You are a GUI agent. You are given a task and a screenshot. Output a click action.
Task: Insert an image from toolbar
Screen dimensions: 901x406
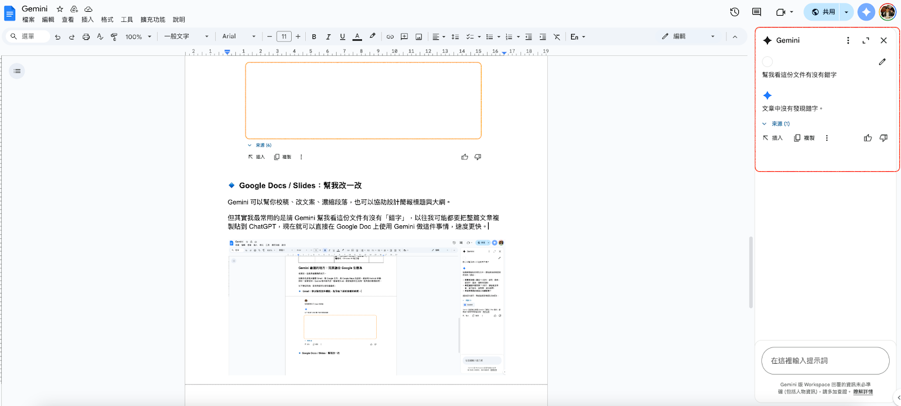(x=418, y=37)
